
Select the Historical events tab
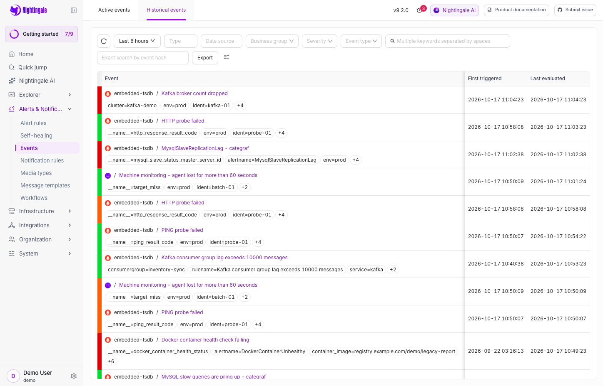click(x=166, y=10)
